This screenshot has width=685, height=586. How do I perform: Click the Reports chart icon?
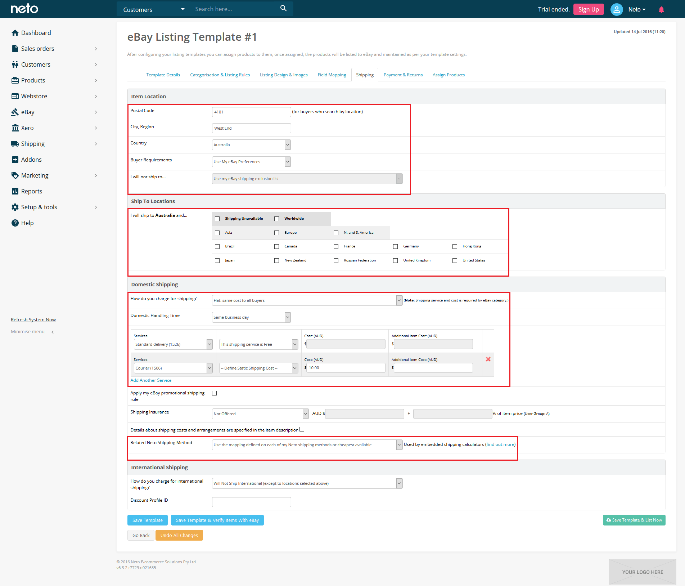pos(15,191)
